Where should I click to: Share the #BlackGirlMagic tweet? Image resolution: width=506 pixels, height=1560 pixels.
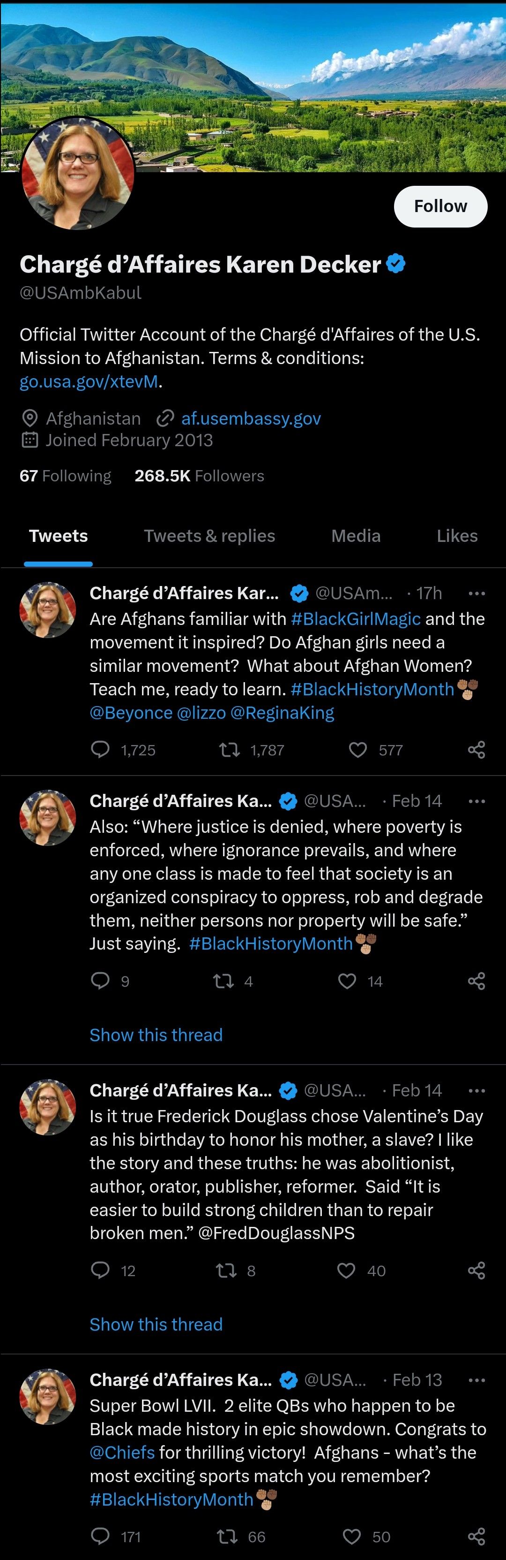click(476, 750)
